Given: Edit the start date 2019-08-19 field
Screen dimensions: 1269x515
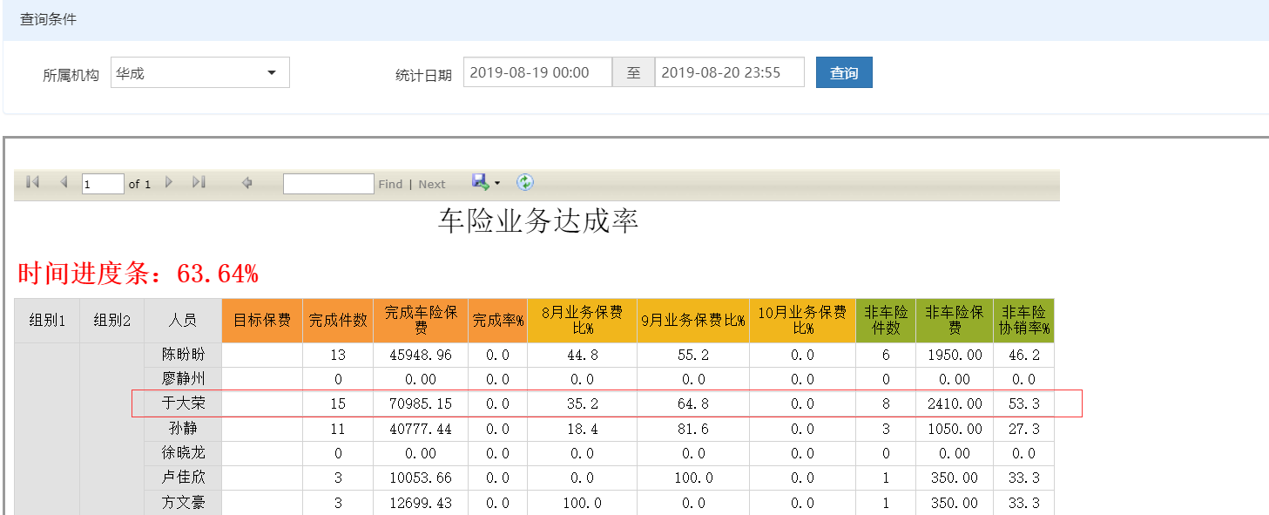Looking at the screenshot, I should point(537,73).
